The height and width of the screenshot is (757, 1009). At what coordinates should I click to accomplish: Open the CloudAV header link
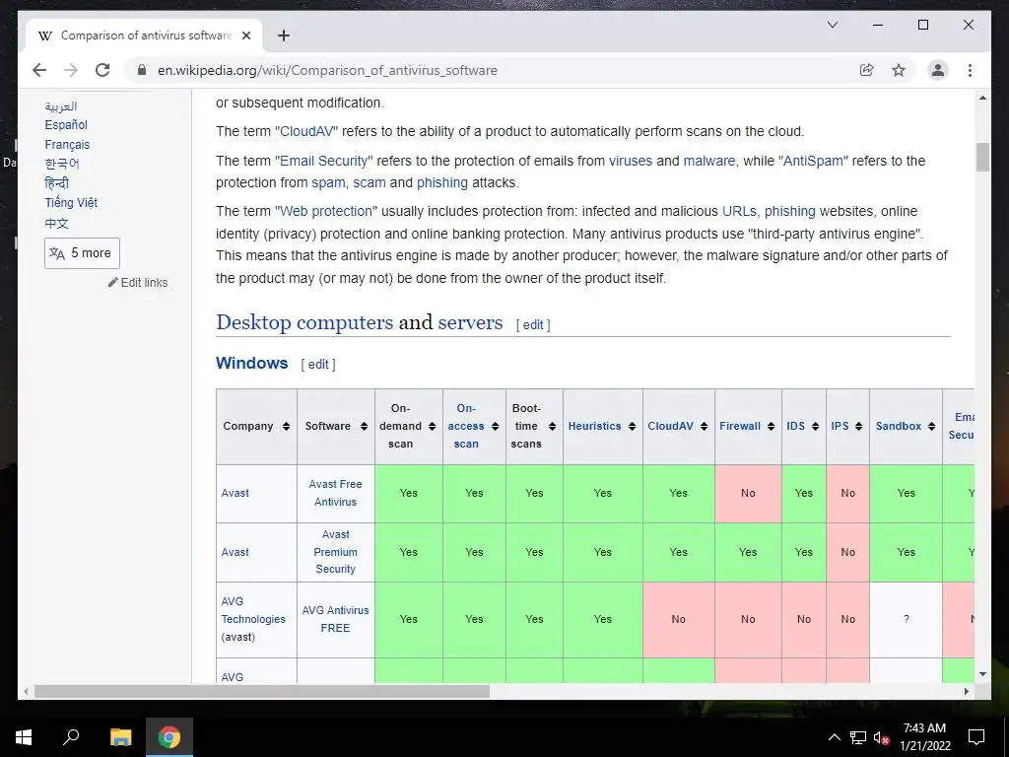click(x=670, y=426)
